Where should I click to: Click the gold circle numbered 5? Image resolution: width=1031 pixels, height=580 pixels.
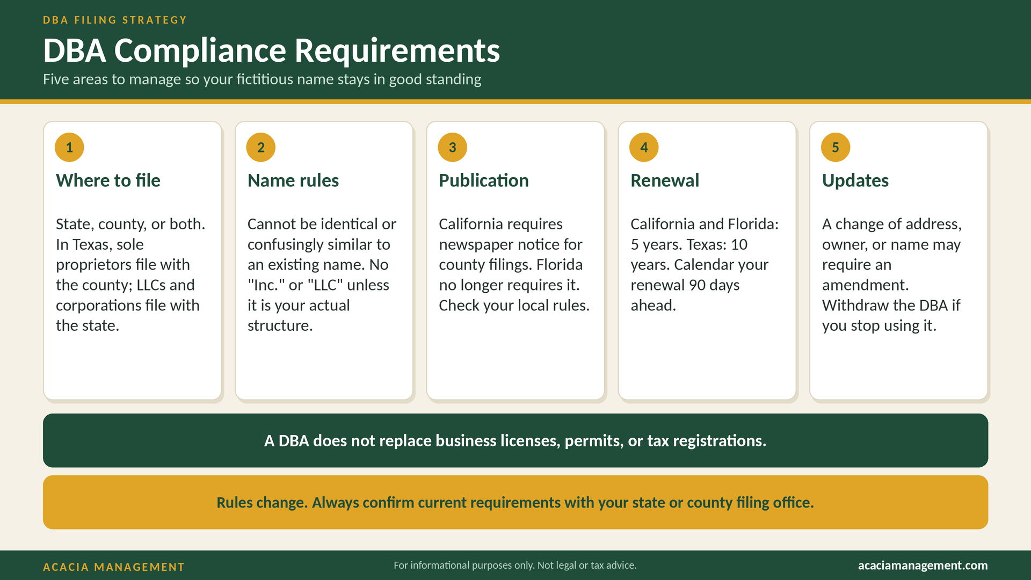click(x=836, y=147)
